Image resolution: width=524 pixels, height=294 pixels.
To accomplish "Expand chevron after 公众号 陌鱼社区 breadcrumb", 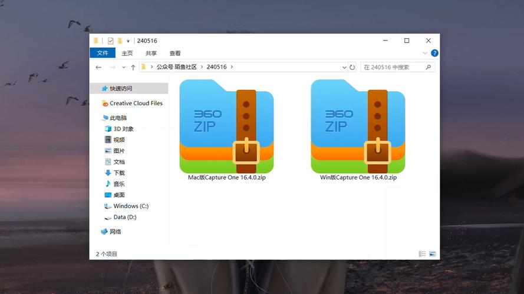I will (202, 67).
